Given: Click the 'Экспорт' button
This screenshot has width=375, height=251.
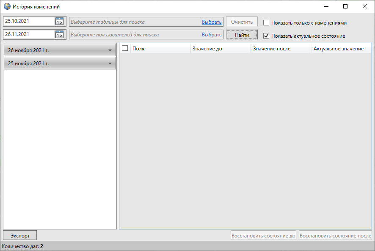Looking at the screenshot, I should (20, 235).
